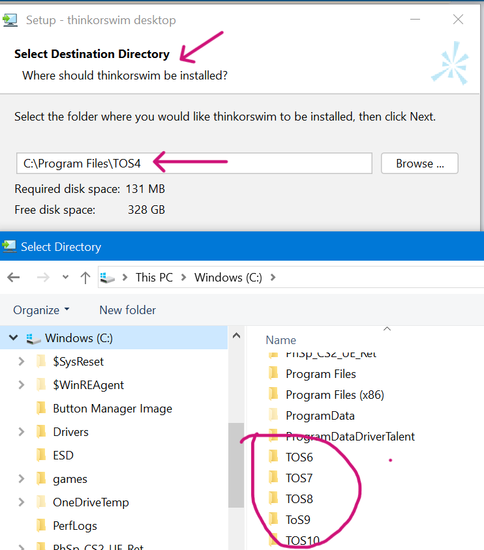Select PerfLogs folder in the tree

click(75, 526)
